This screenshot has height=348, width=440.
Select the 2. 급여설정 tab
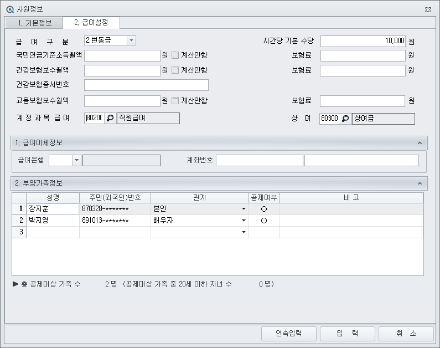tap(91, 23)
